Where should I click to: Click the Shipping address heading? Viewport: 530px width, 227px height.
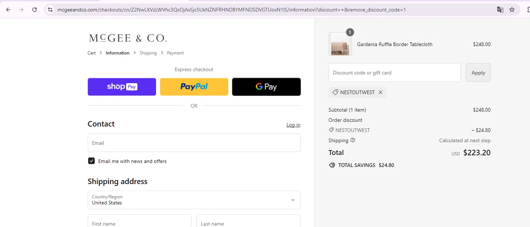(117, 182)
